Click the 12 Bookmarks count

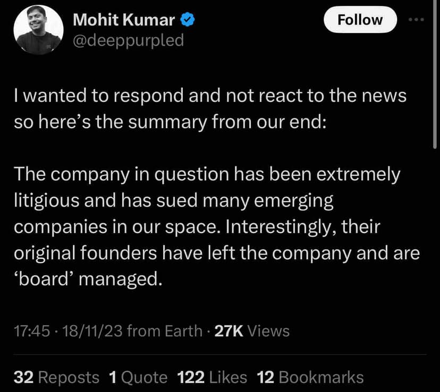(310, 378)
